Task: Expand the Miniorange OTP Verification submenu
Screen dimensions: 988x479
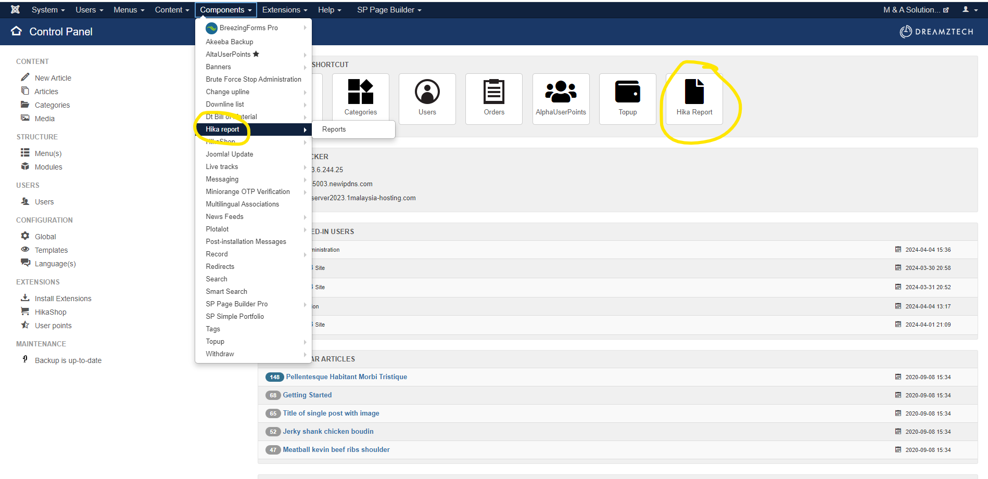Action: [254, 191]
